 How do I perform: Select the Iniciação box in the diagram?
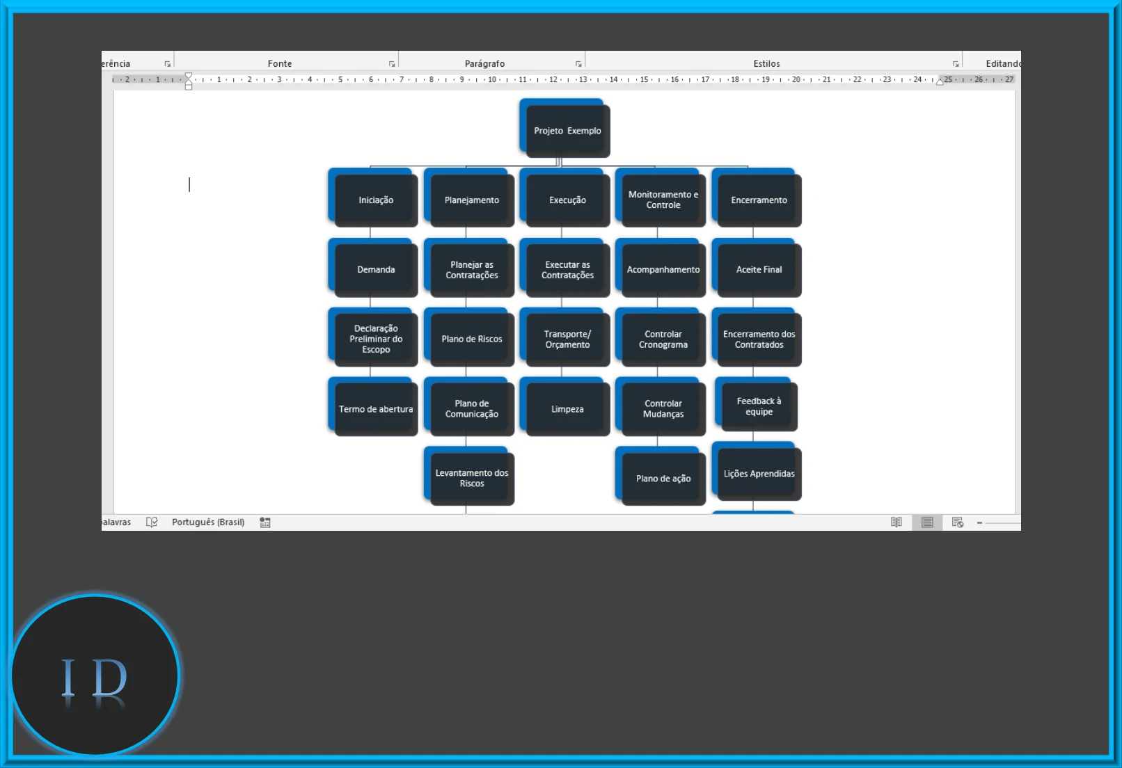click(x=374, y=200)
